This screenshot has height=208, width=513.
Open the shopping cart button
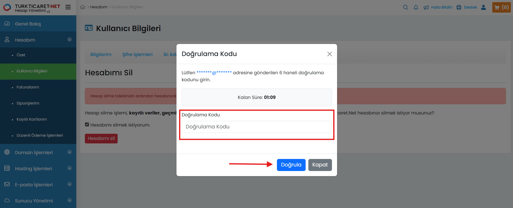click(x=501, y=8)
